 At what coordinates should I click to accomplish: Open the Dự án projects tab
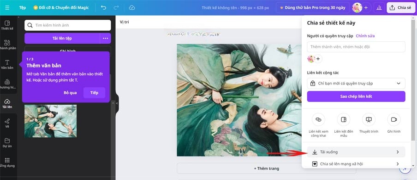click(7, 143)
